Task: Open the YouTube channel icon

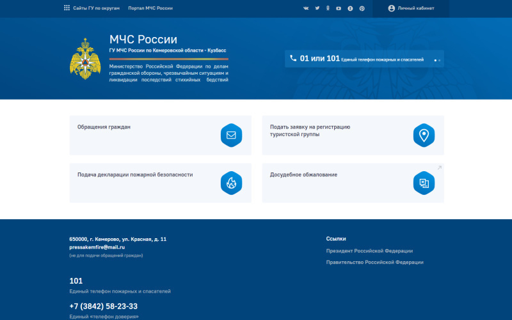Action: (x=339, y=8)
